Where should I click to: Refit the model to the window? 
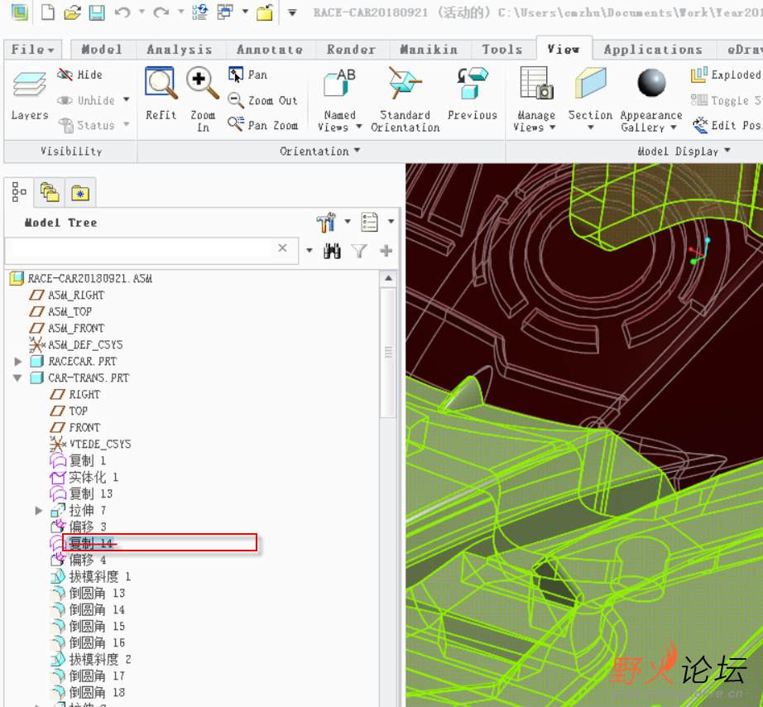tap(161, 94)
